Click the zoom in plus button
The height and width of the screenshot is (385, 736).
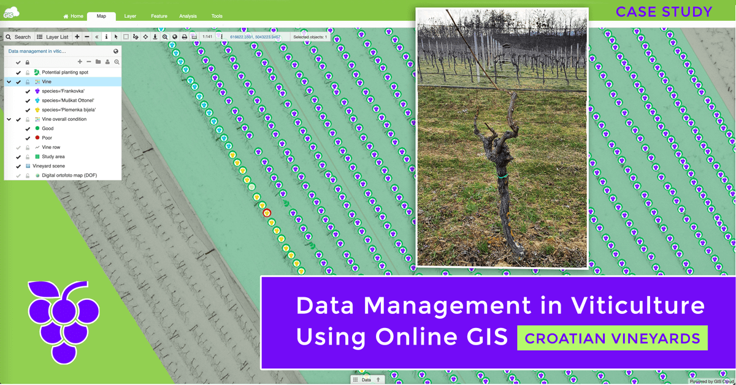77,37
